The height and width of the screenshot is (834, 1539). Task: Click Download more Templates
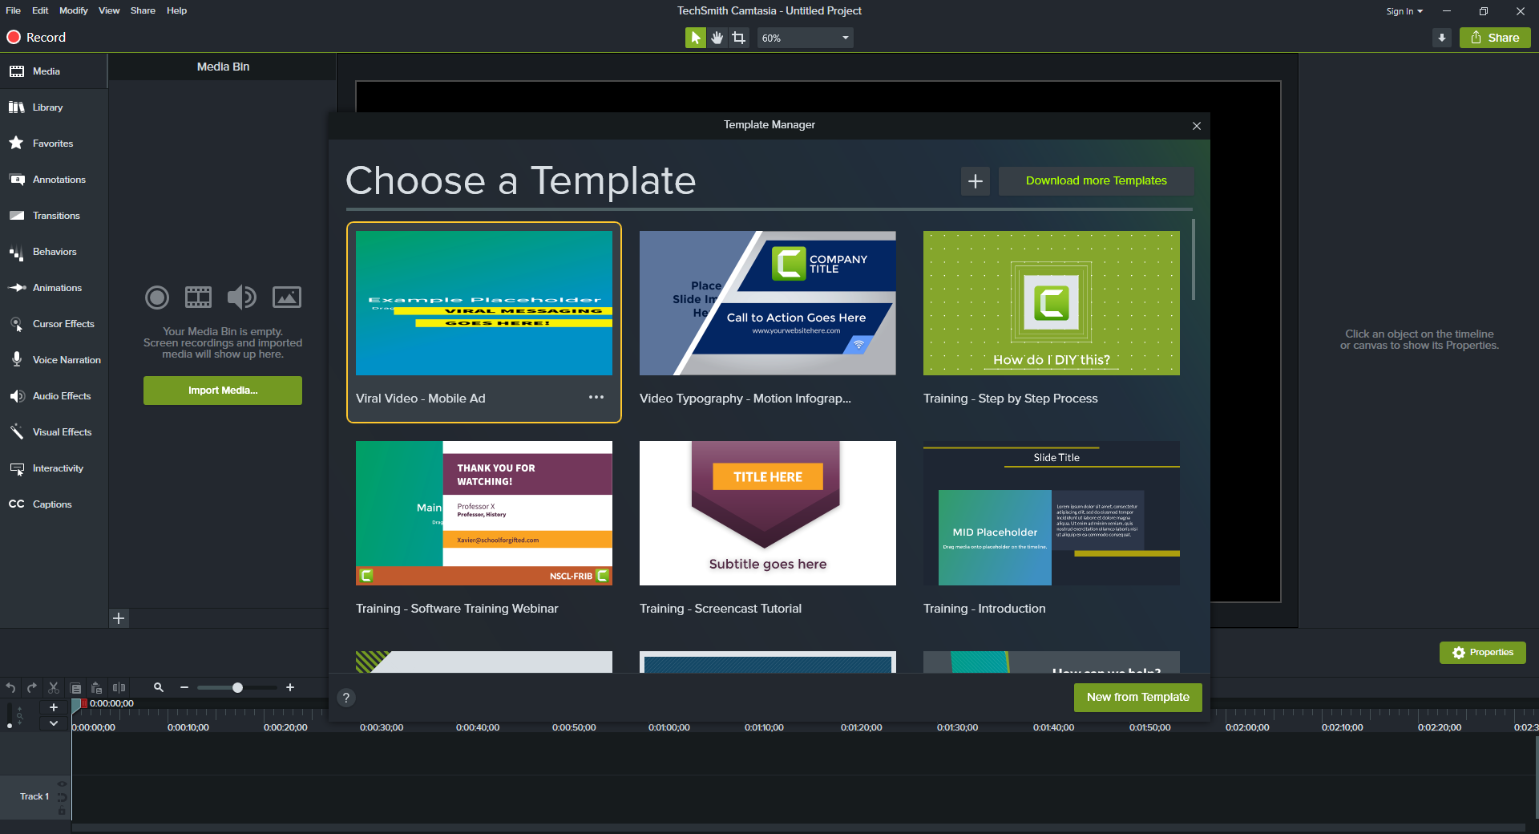click(1096, 180)
